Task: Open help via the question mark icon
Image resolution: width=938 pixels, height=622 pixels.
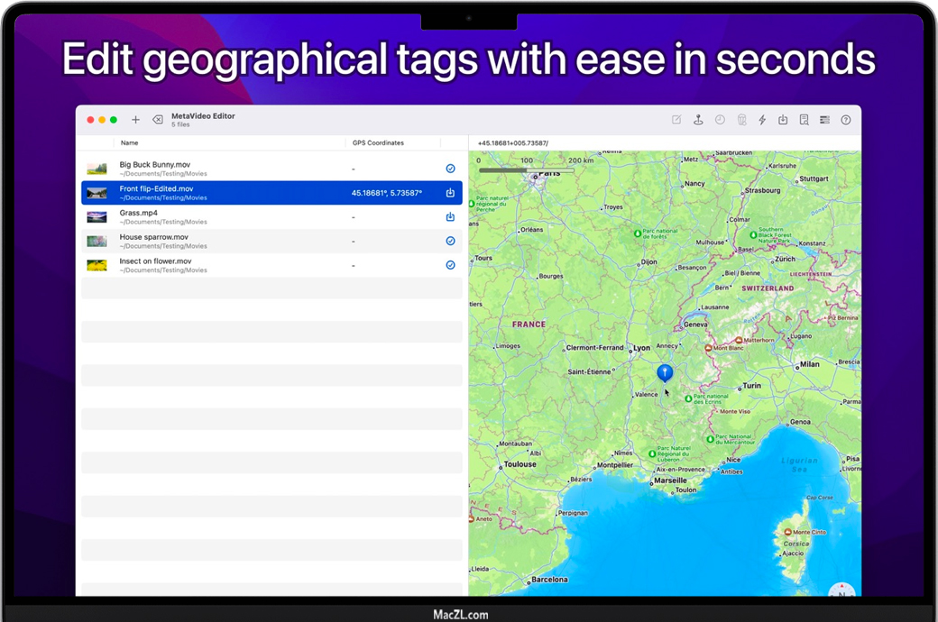Action: pyautogui.click(x=846, y=120)
